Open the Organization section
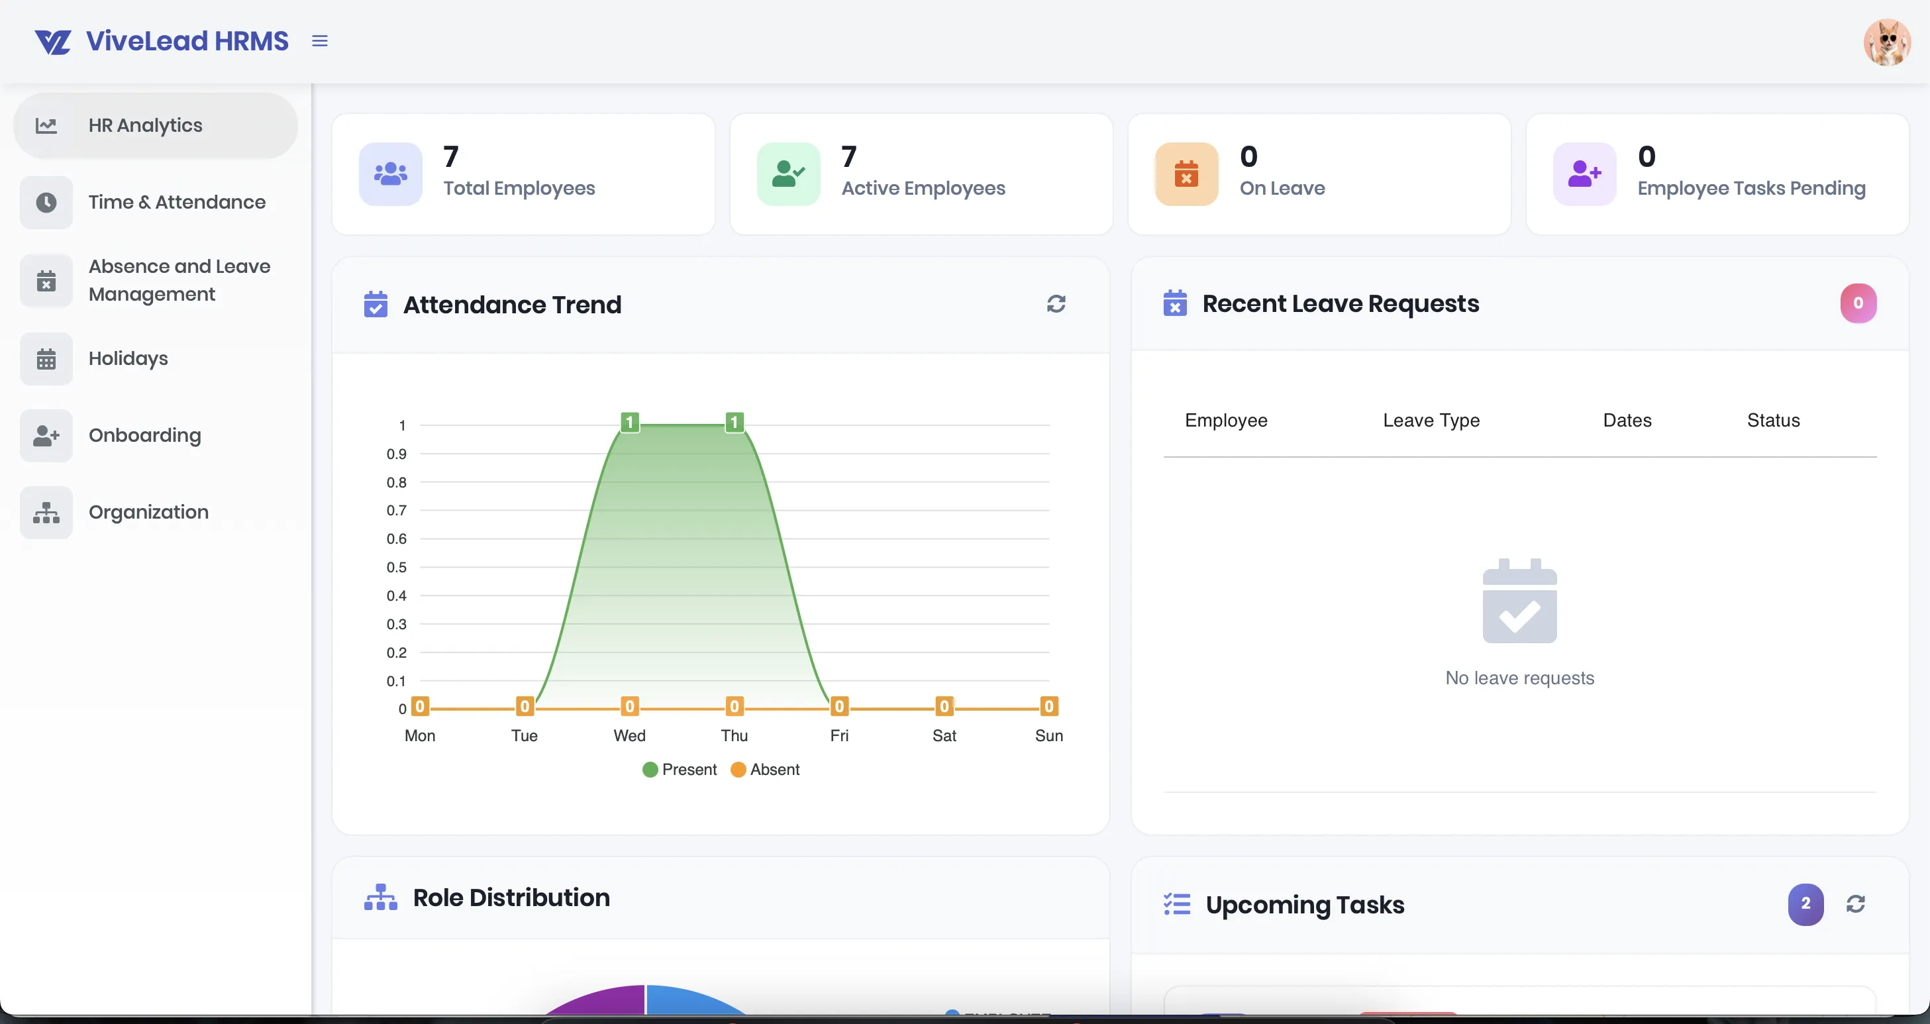Viewport: 1930px width, 1024px height. 156,513
